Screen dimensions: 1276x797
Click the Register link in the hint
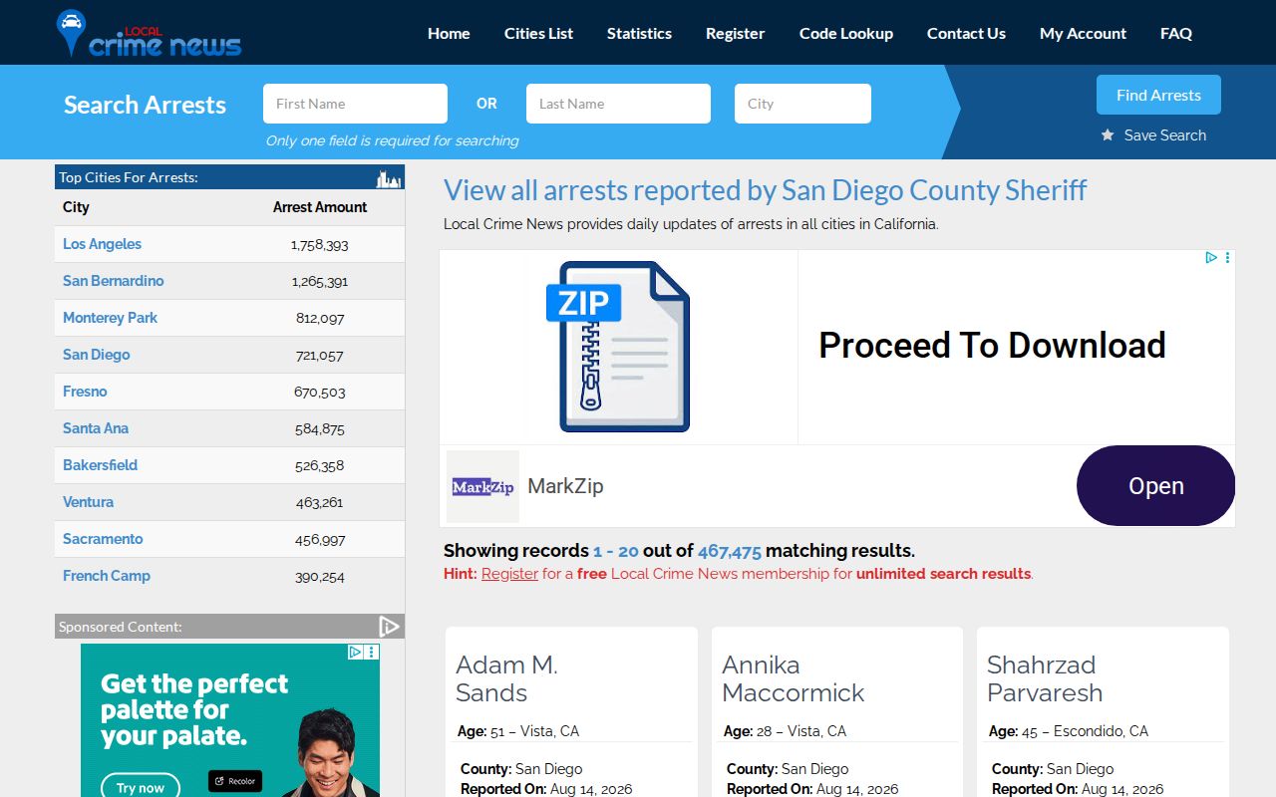(x=509, y=574)
